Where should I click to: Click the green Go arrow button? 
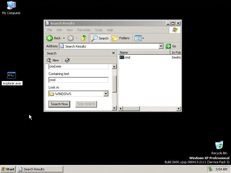coord(168,46)
